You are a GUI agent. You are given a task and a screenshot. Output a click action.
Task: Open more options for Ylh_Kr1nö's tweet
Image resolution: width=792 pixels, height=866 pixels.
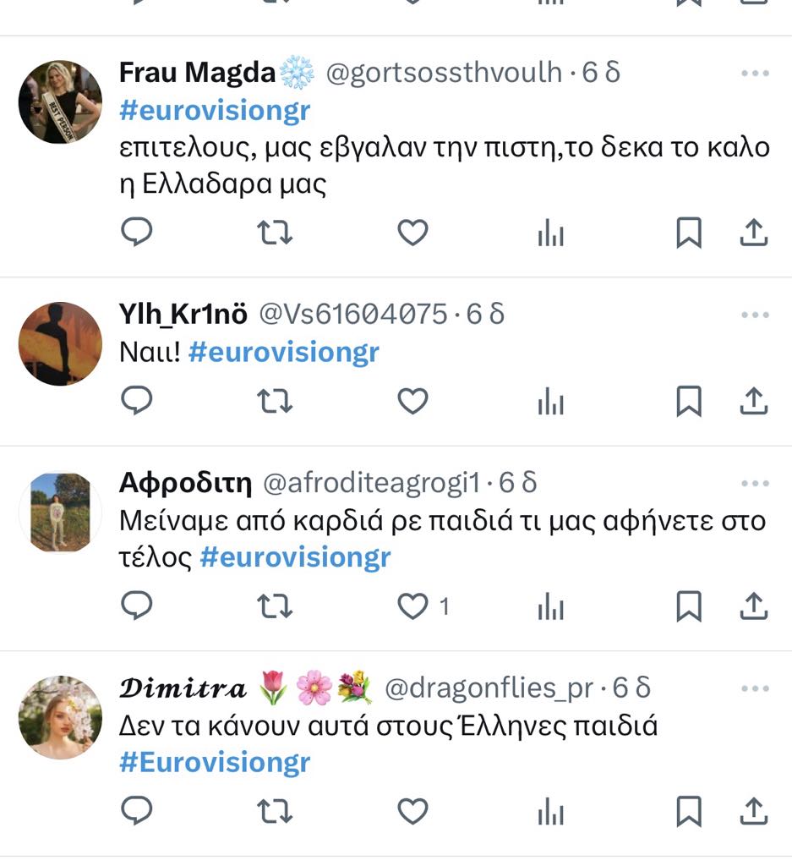point(754,315)
